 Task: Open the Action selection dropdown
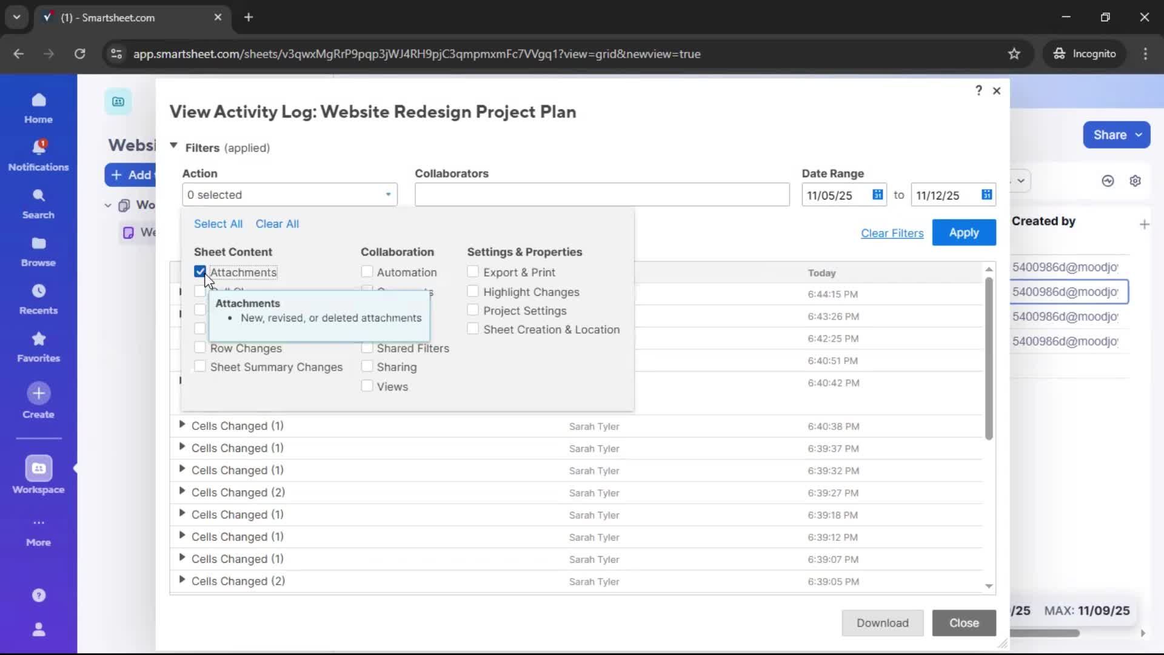(x=387, y=195)
